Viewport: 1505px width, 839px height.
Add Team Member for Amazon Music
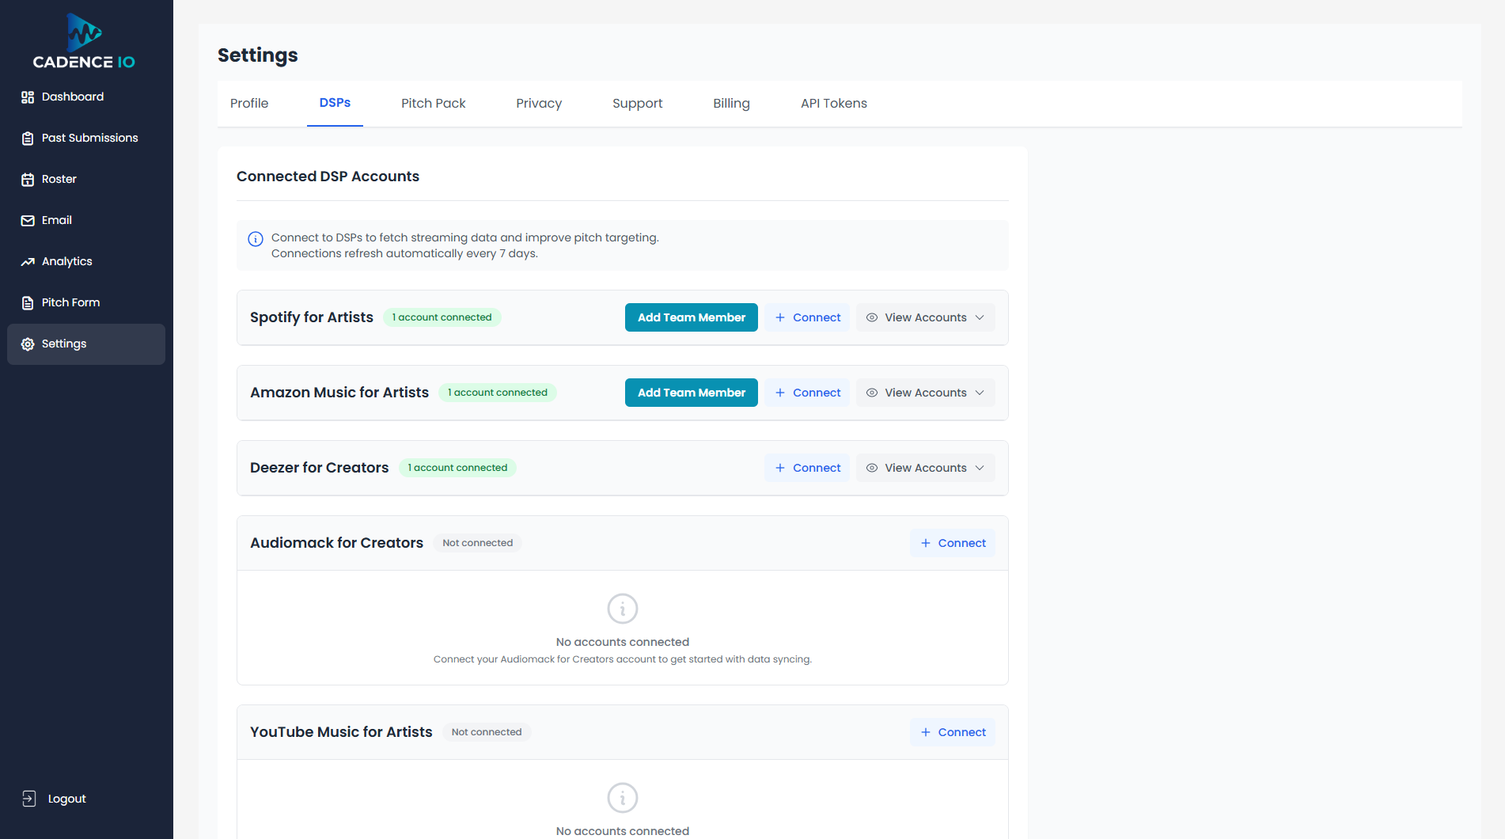pos(692,393)
